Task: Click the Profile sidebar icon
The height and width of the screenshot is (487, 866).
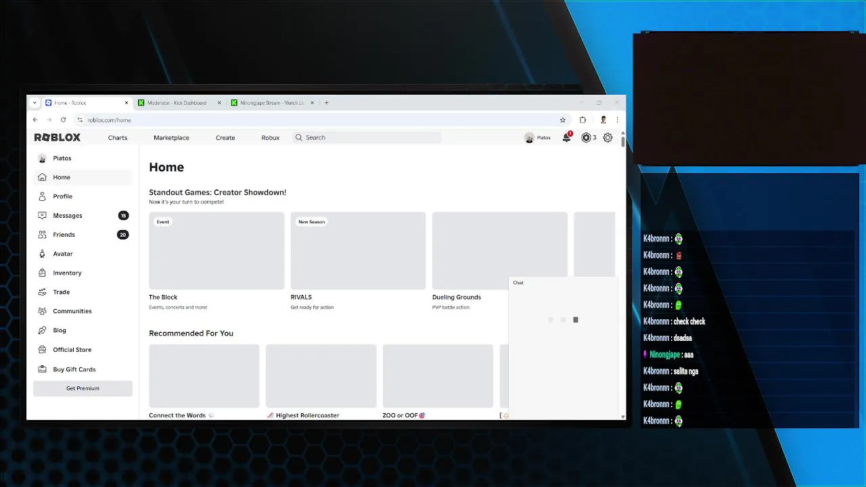Action: 42,196
